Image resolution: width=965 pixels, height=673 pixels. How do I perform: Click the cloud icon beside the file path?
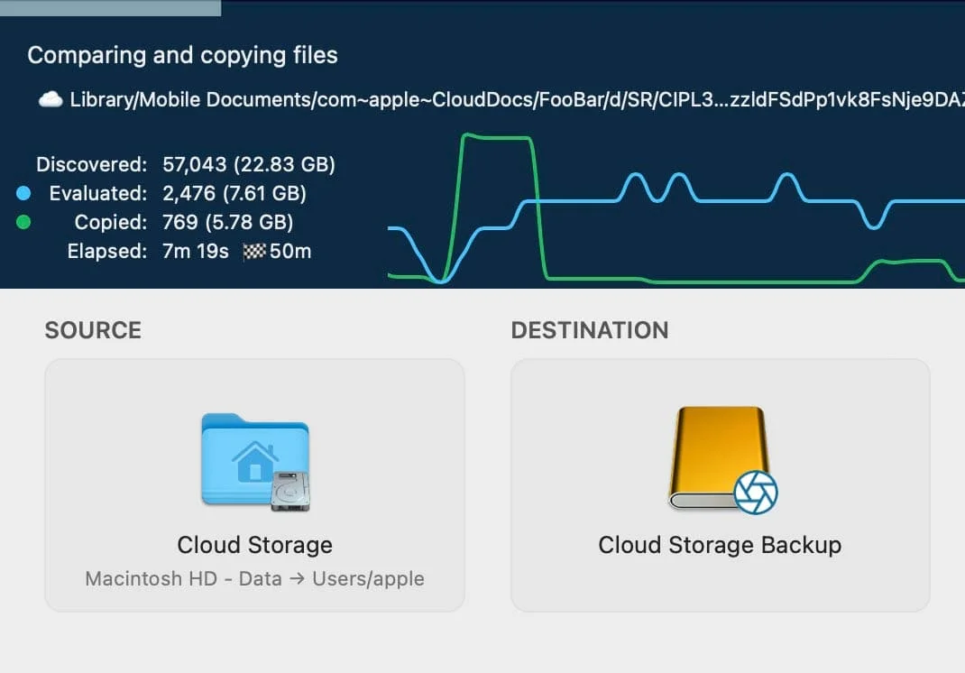pyautogui.click(x=51, y=99)
